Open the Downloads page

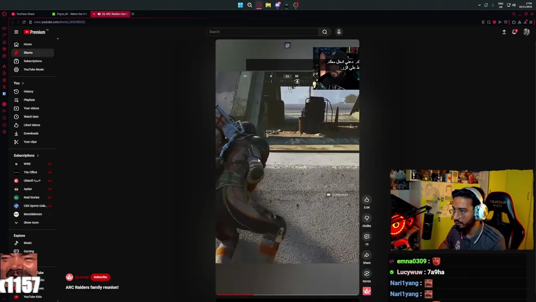pos(33,133)
